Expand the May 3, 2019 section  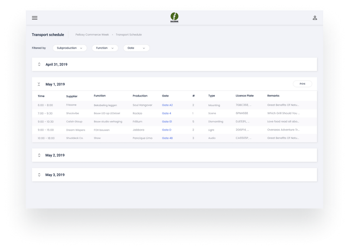coord(39,175)
